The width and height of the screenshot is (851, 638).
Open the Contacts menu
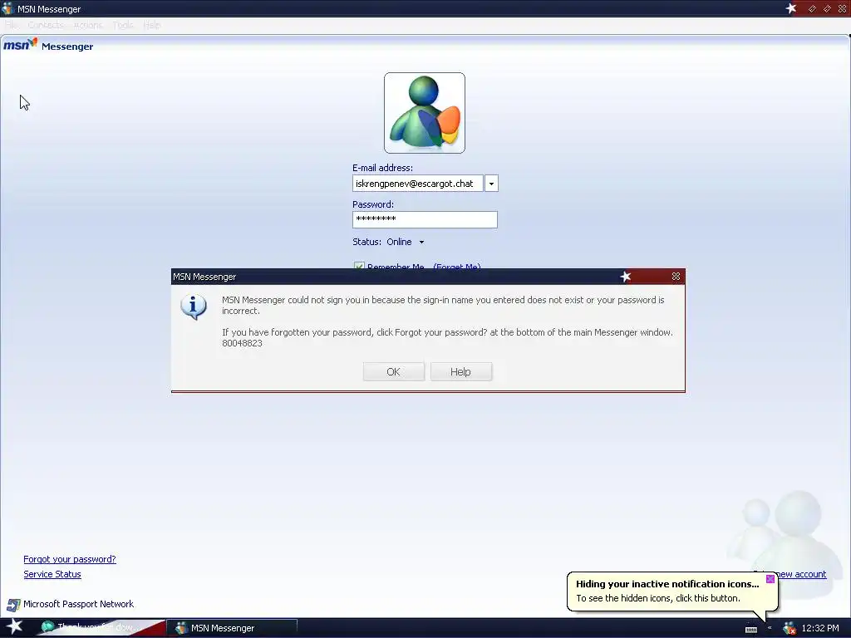46,25
